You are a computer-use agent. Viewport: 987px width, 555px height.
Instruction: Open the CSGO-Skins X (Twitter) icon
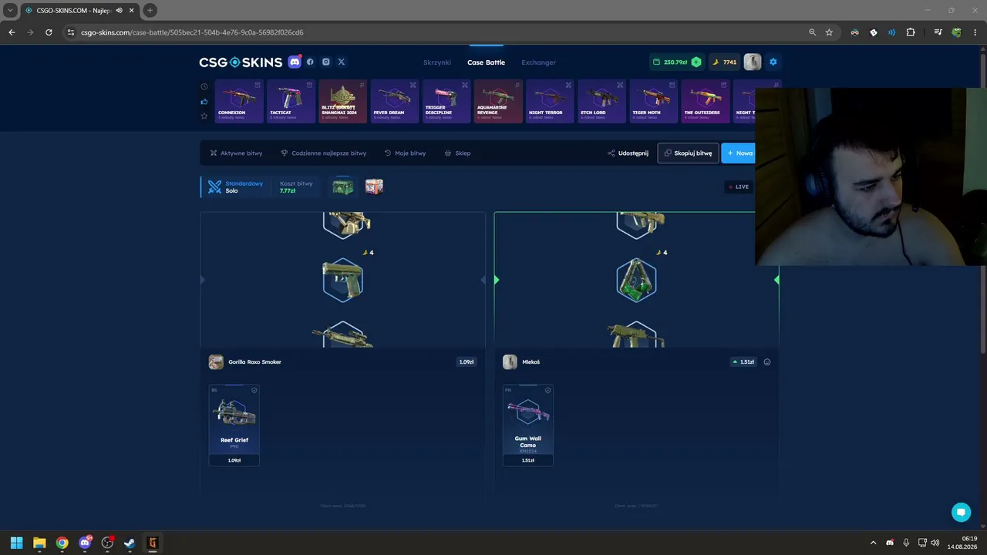coord(342,62)
